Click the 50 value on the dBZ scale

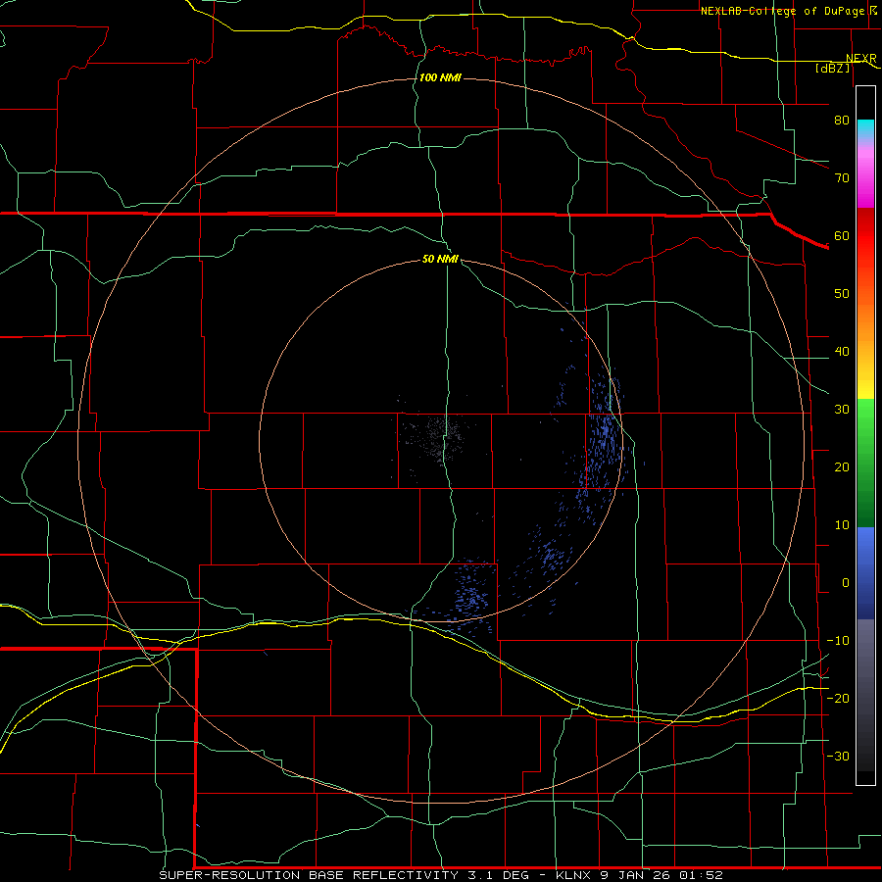(x=842, y=294)
